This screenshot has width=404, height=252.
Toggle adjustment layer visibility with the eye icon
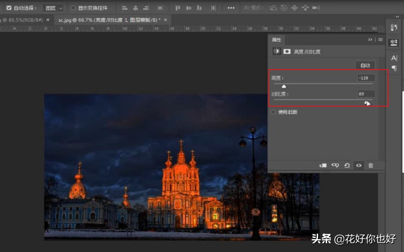(359, 165)
